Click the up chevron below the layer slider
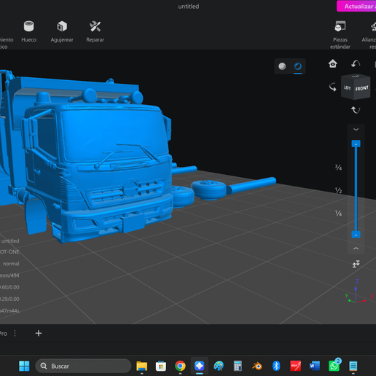376x376 pixels. (356, 248)
